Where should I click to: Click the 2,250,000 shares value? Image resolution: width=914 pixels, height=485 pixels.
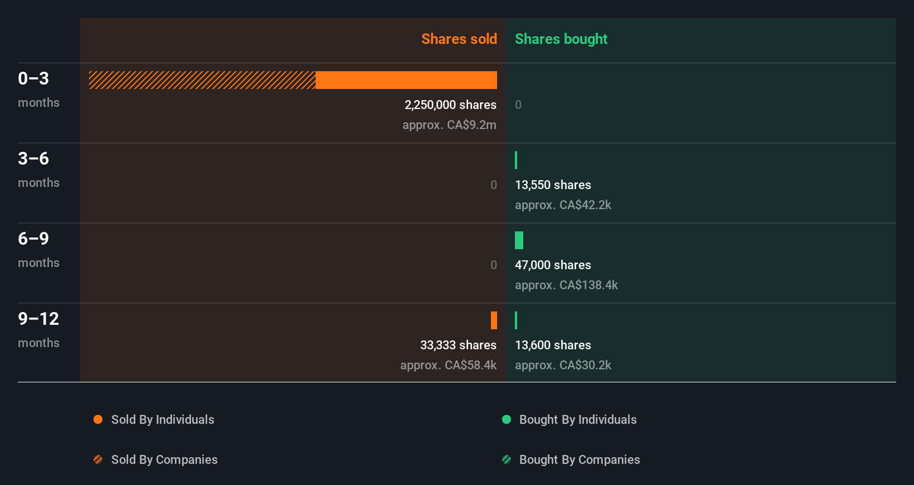point(450,105)
